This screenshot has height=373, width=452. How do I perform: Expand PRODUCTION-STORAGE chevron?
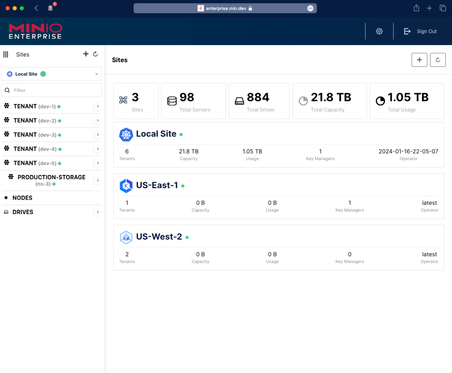[x=98, y=180]
